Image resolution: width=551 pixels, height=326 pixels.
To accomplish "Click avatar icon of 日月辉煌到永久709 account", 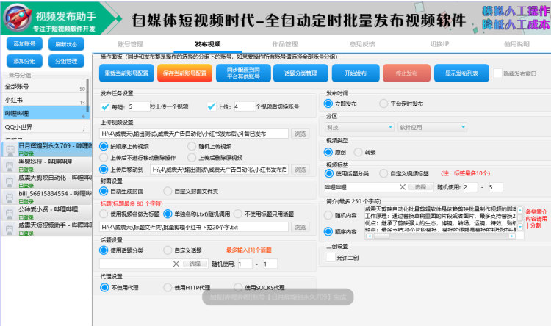I will tap(10, 150).
